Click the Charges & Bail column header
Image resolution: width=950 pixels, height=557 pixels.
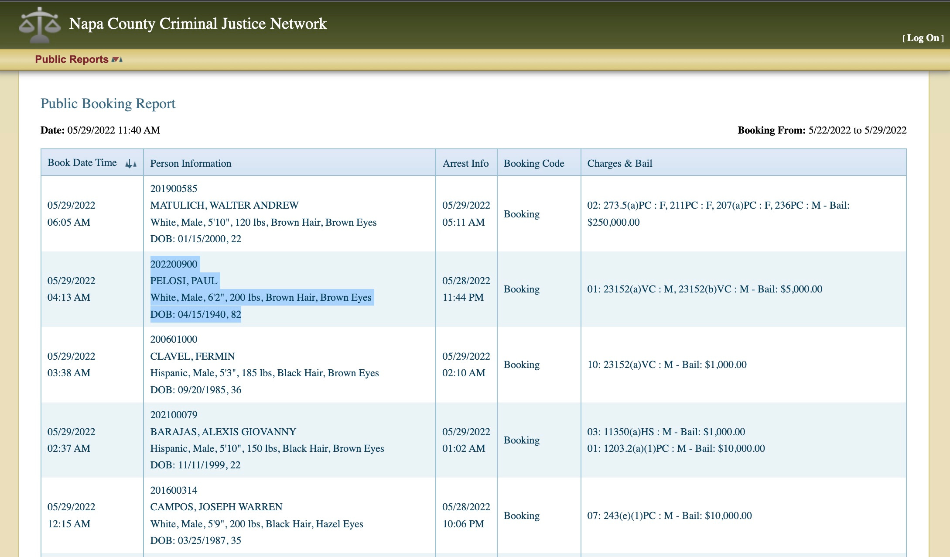point(619,163)
